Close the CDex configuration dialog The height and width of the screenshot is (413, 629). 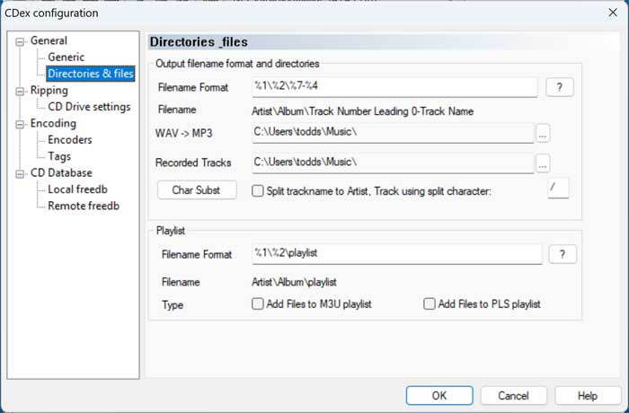613,13
